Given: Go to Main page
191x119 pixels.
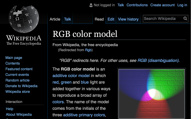Looking at the screenshot, I should pyautogui.click(x=14, y=58).
